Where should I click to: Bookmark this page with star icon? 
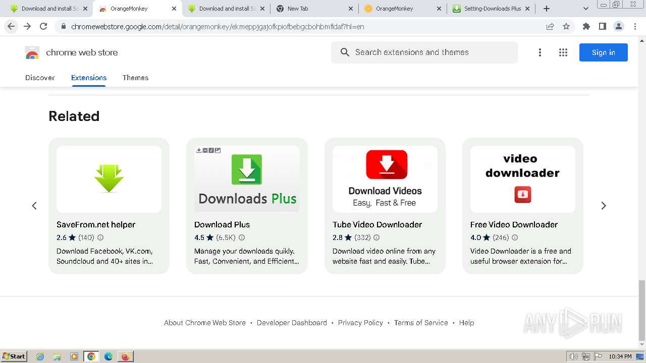click(x=566, y=26)
